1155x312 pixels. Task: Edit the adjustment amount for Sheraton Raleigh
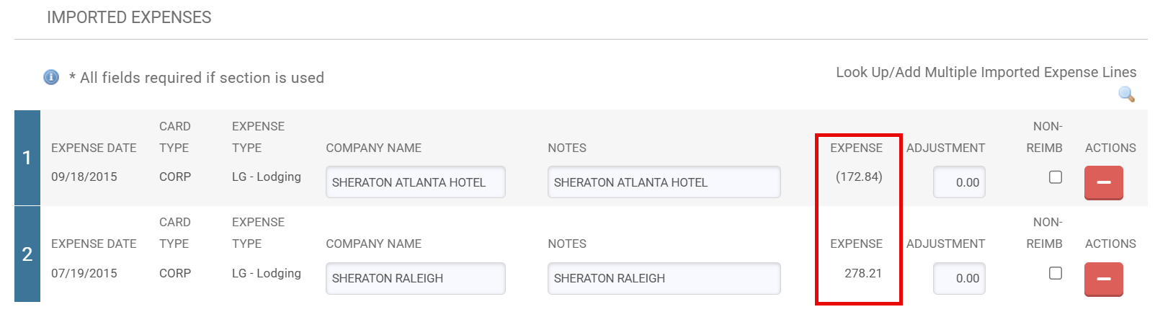(x=959, y=279)
